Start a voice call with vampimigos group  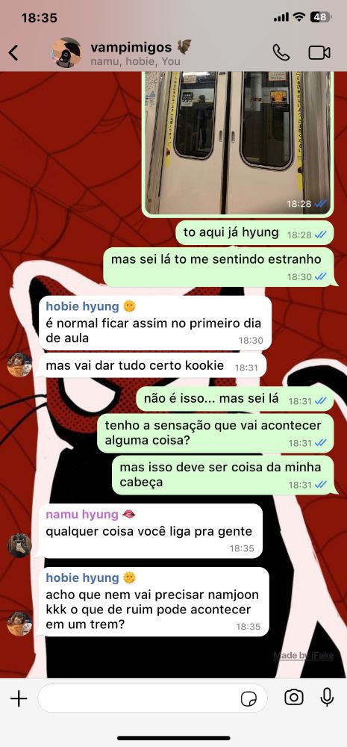(281, 52)
